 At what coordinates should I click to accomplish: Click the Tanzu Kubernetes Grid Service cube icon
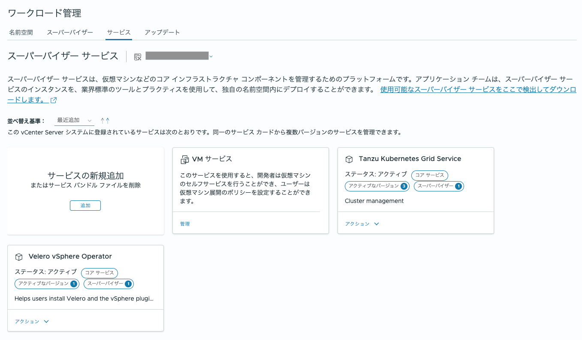click(349, 159)
